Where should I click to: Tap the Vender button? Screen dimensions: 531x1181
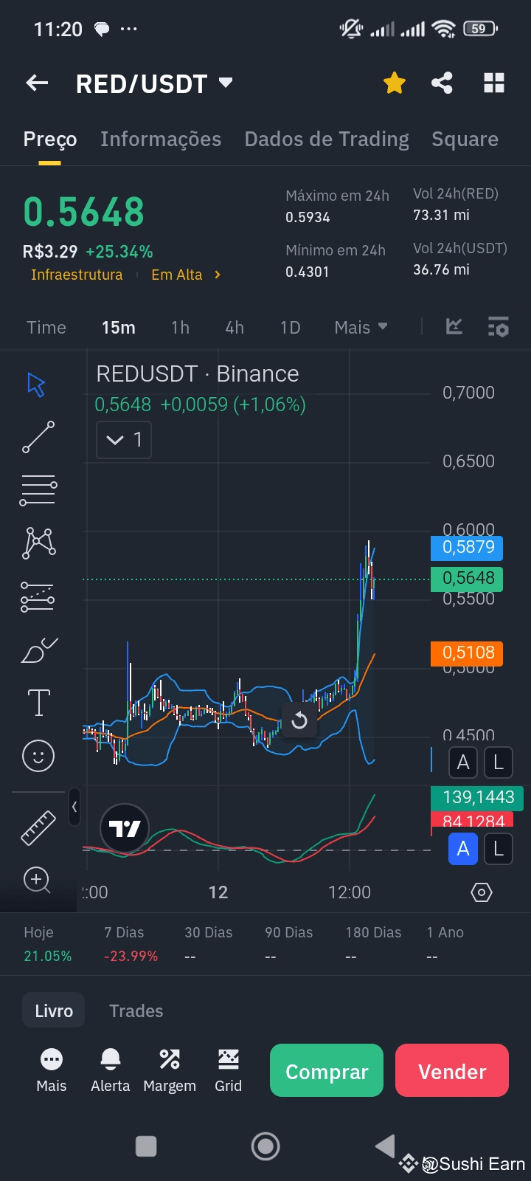[452, 1070]
